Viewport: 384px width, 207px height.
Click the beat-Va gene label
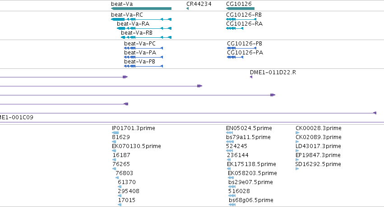pyautogui.click(x=122, y=4)
